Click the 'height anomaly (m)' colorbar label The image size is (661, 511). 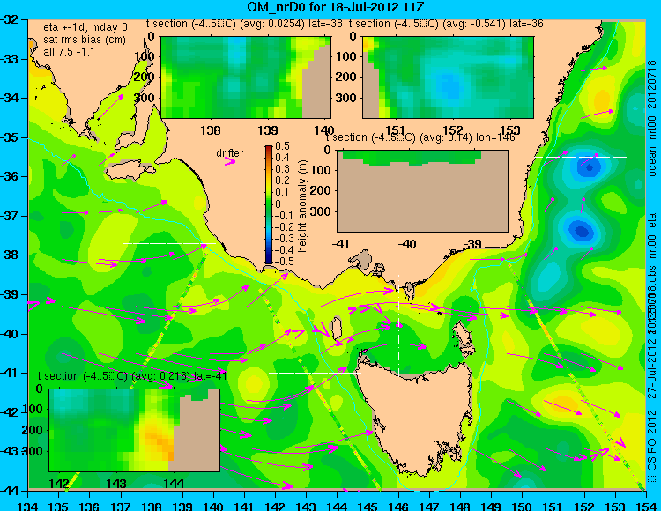[x=302, y=206]
